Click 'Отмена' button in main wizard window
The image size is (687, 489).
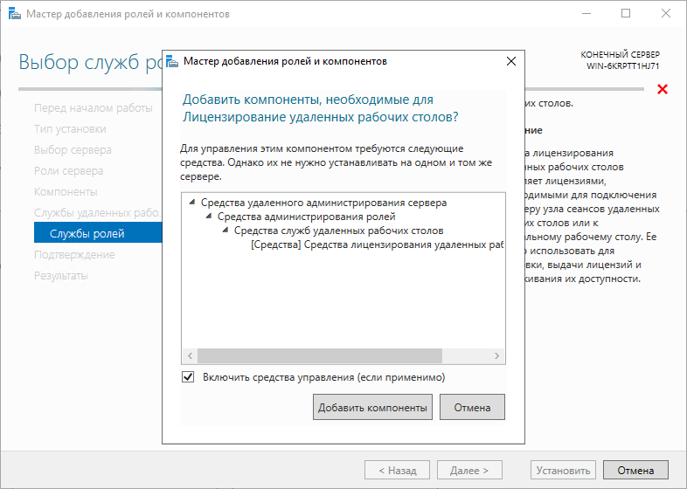pyautogui.click(x=635, y=470)
